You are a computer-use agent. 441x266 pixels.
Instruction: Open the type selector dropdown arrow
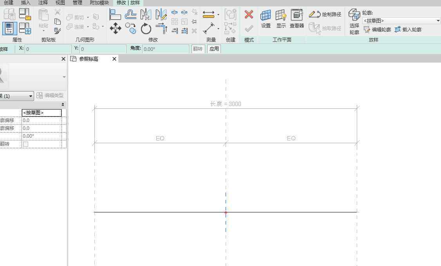[x=64, y=77]
